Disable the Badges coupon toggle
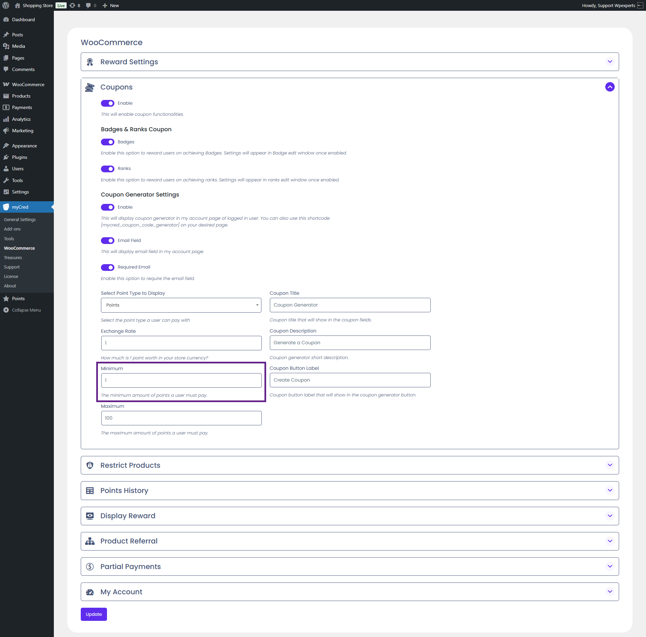Screen dimensions: 646x637 click(108, 142)
